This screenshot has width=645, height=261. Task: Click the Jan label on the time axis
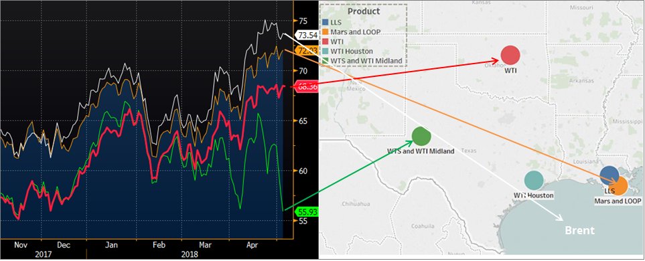point(111,245)
